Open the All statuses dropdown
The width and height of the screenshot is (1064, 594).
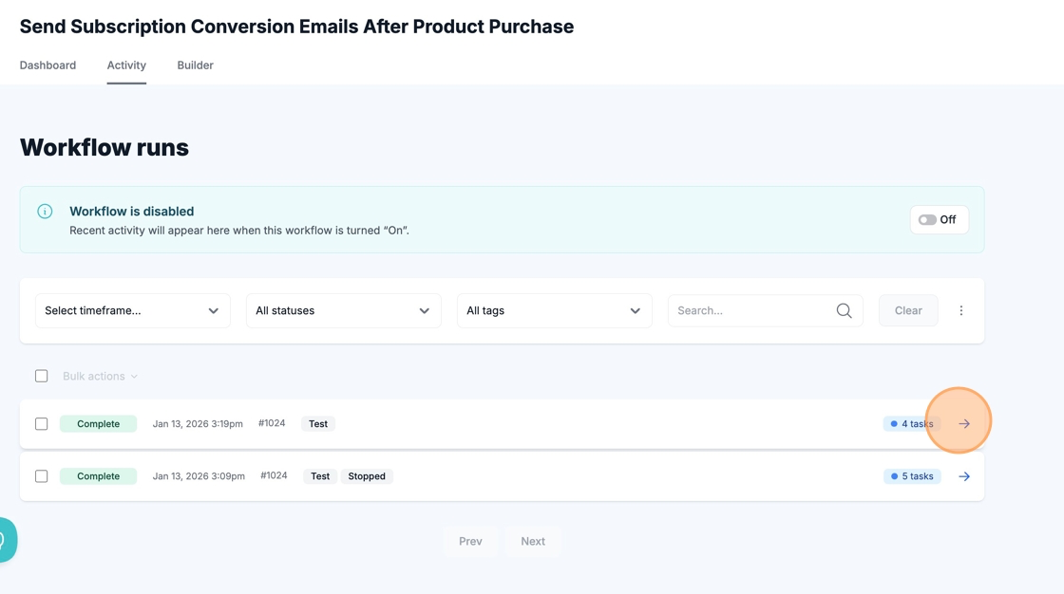[343, 310]
